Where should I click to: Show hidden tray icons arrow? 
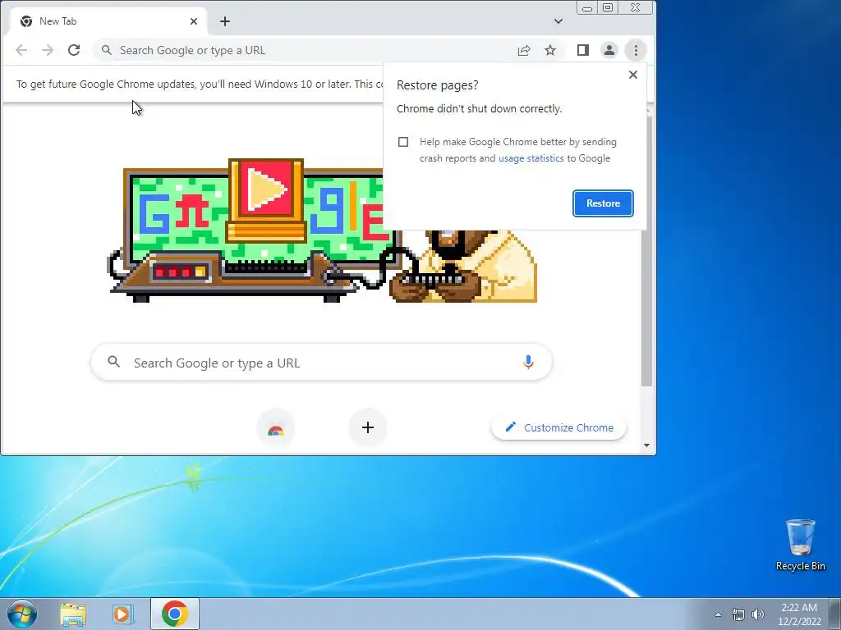click(718, 614)
